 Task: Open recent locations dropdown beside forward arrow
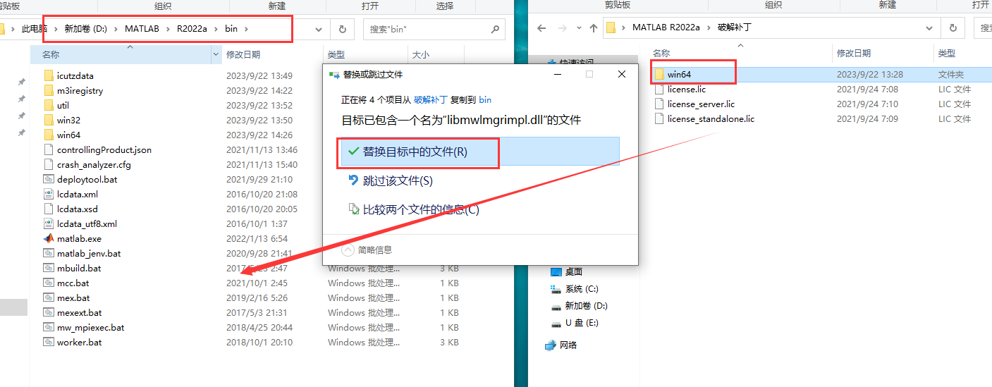pos(578,28)
